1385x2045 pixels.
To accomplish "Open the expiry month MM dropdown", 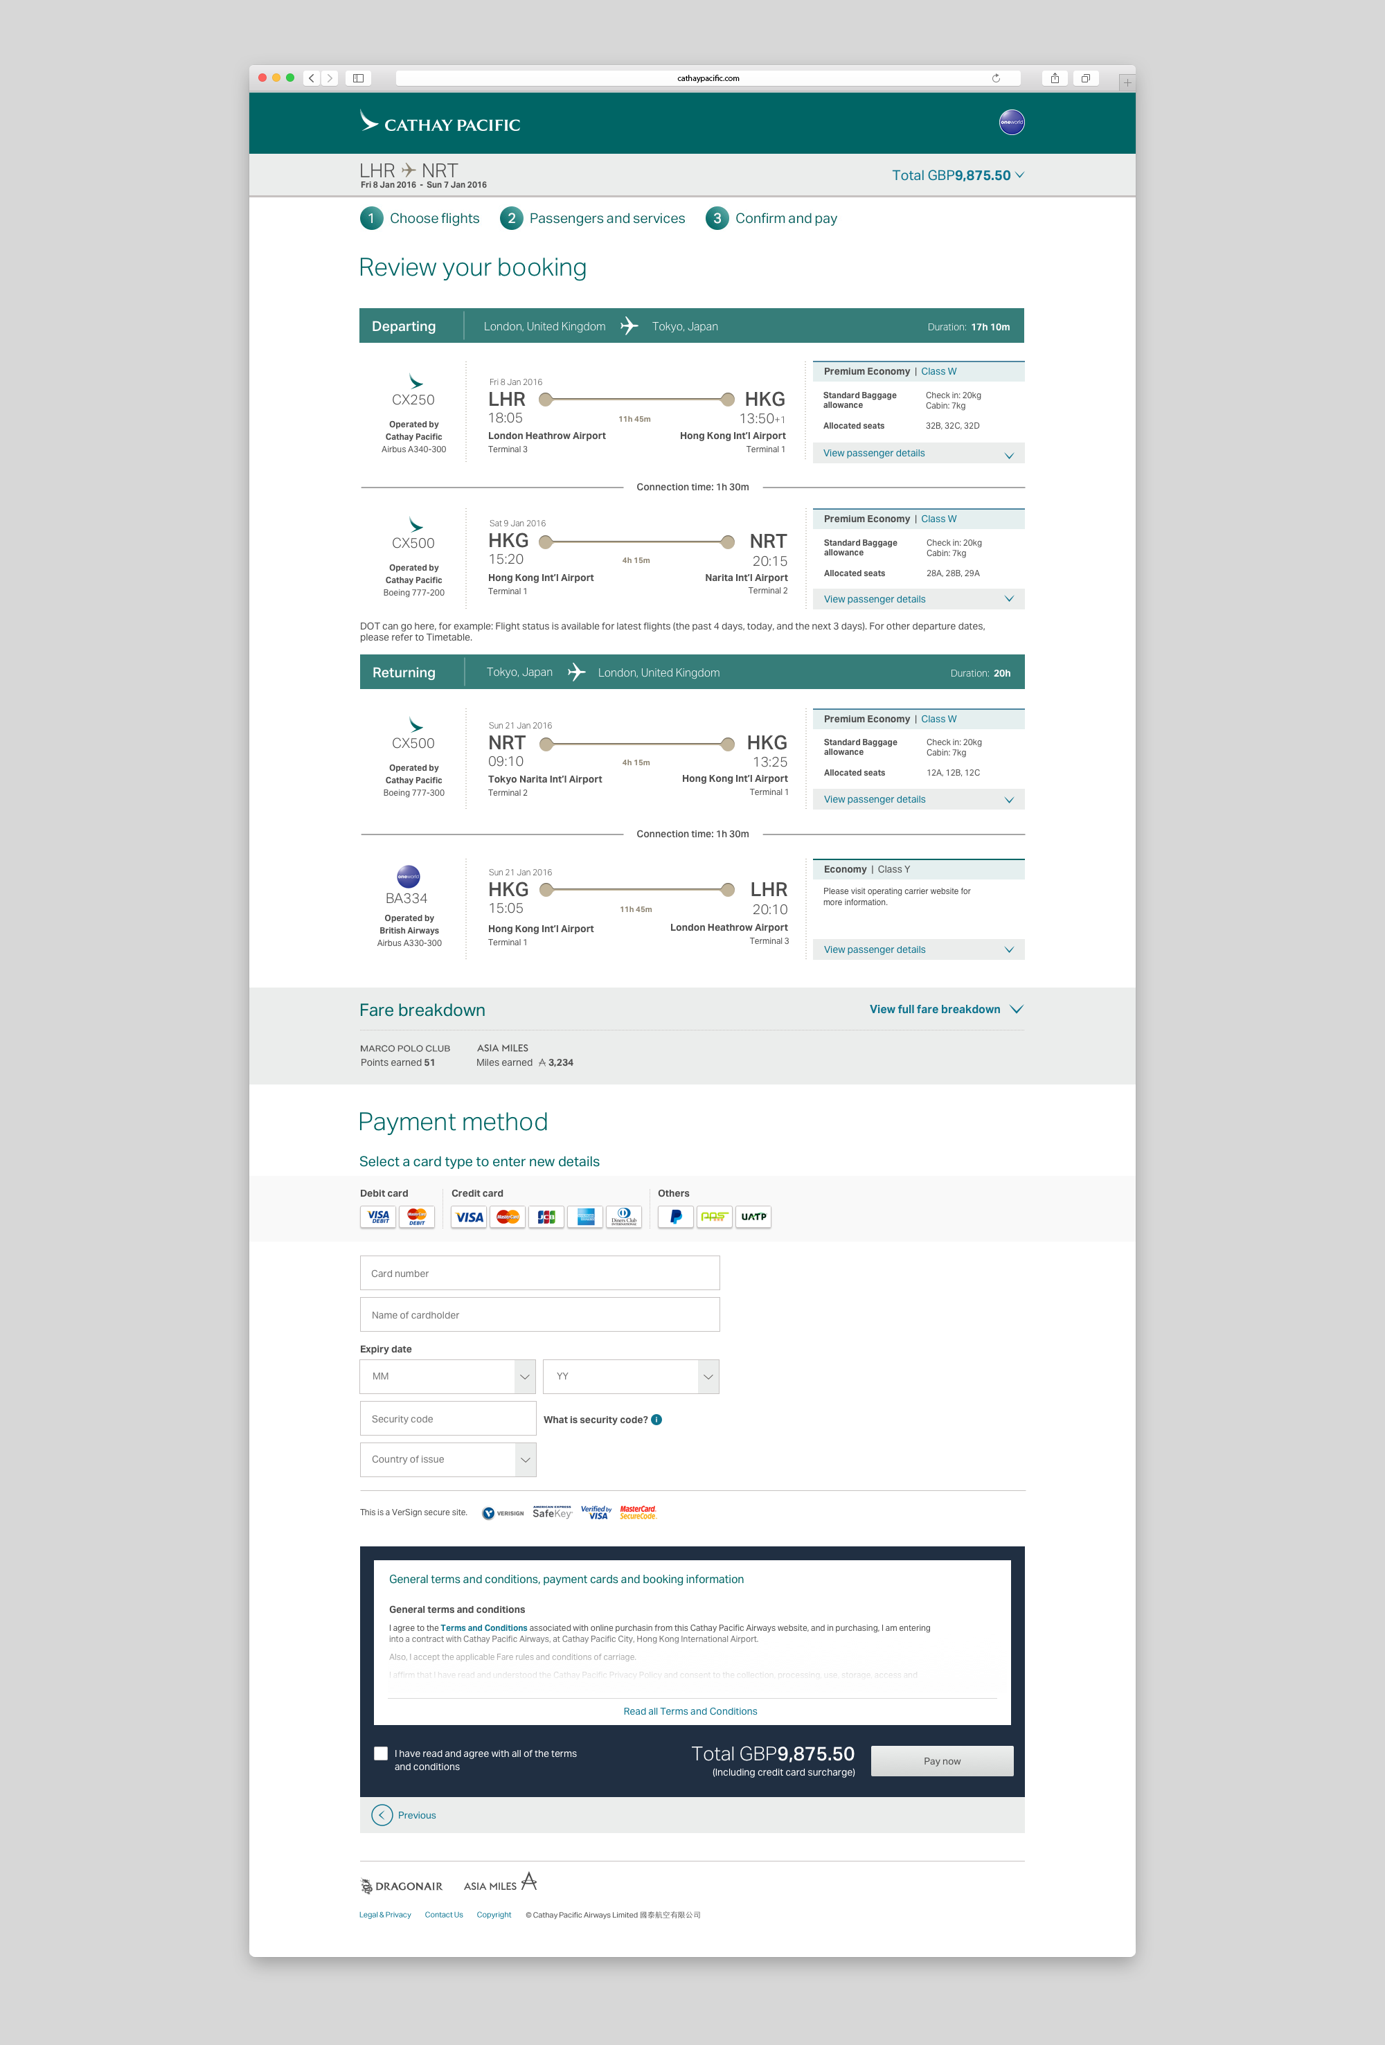I will [x=448, y=1376].
